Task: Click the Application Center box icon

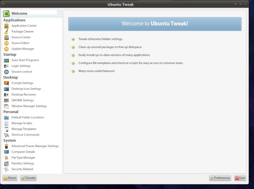Action: (6, 26)
